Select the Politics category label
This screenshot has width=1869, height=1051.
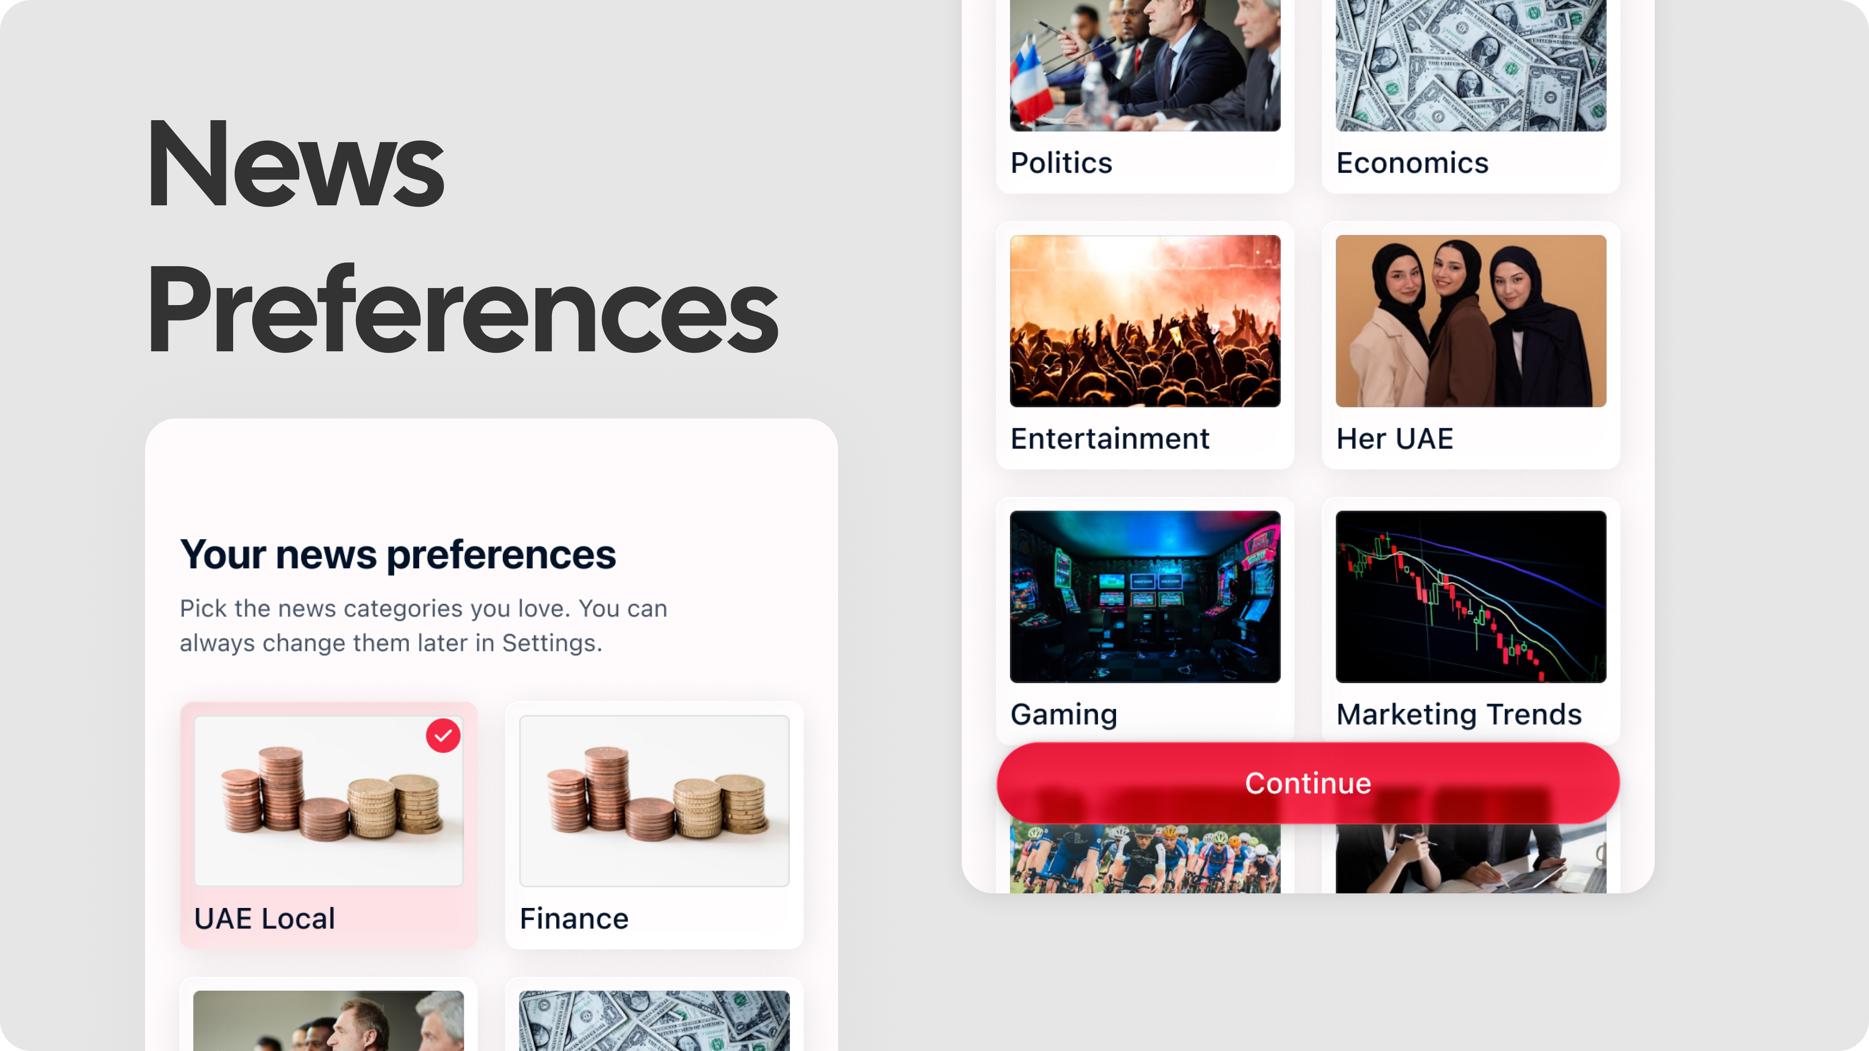tap(1061, 163)
